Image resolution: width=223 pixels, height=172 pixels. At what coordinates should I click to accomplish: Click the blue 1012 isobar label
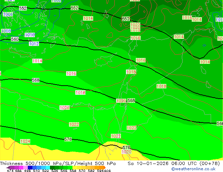[34, 44]
